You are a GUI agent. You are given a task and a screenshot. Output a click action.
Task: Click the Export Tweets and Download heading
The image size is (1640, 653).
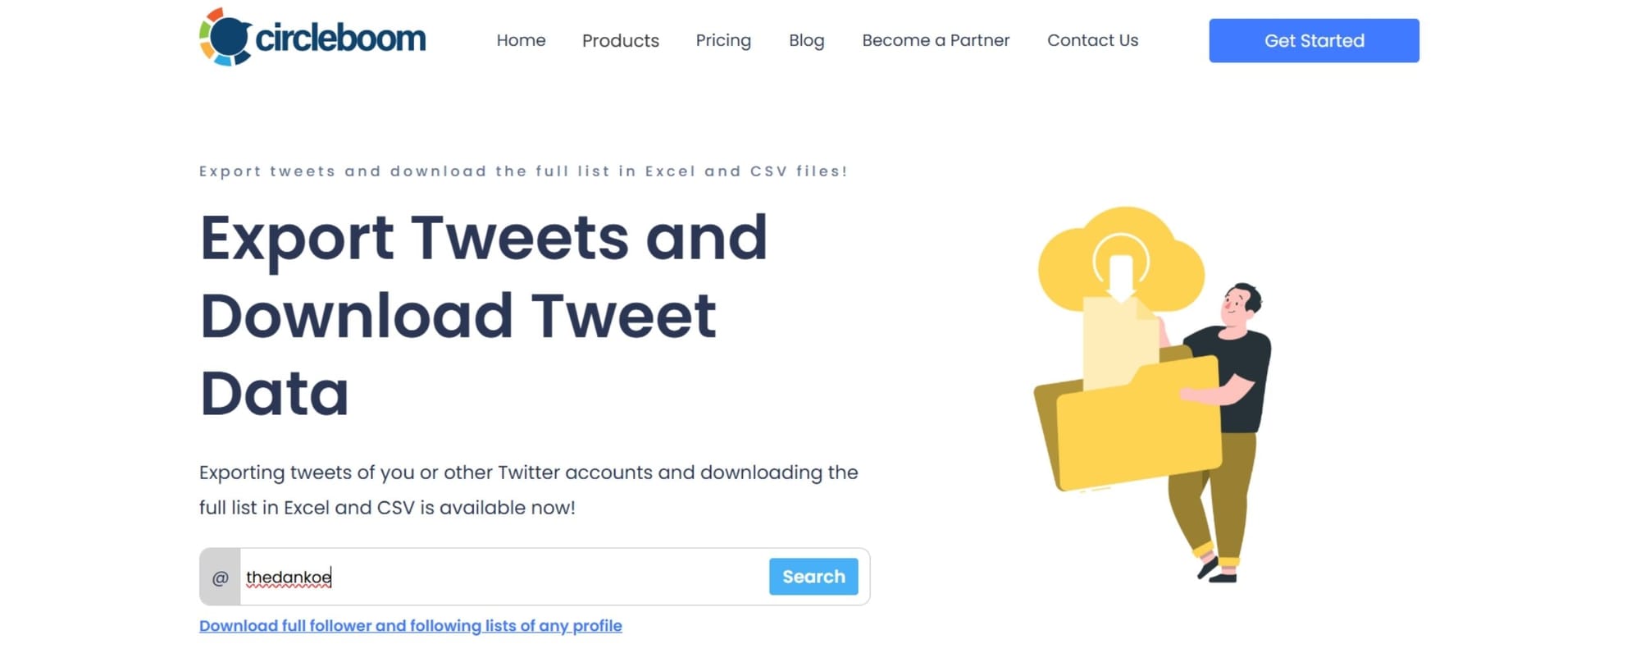[x=484, y=315]
